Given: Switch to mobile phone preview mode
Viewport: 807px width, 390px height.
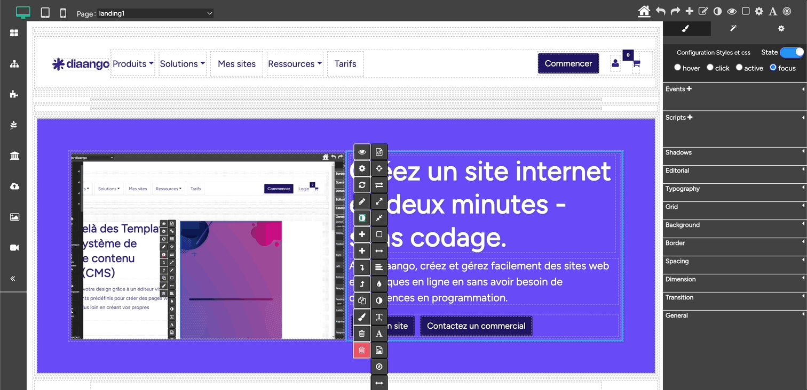Looking at the screenshot, I should coord(63,12).
